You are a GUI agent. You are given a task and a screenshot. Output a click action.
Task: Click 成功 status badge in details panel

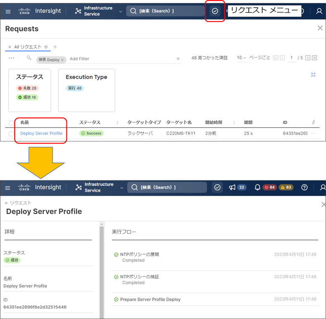12,260
